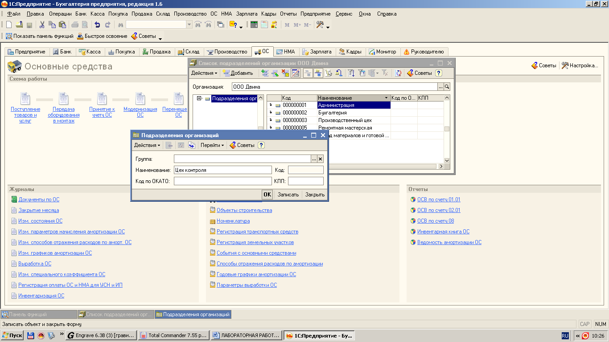The height and width of the screenshot is (342, 609).
Task: Click Советы in the department list window
Action: coord(419,73)
